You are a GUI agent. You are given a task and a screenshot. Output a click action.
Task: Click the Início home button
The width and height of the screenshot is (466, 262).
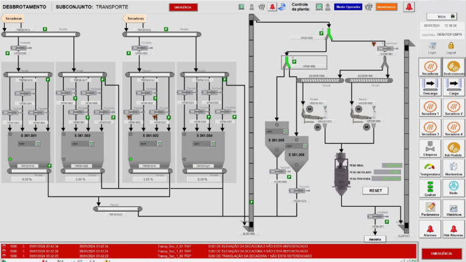coord(442,16)
